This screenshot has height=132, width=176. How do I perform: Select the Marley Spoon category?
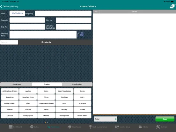pos(28,115)
